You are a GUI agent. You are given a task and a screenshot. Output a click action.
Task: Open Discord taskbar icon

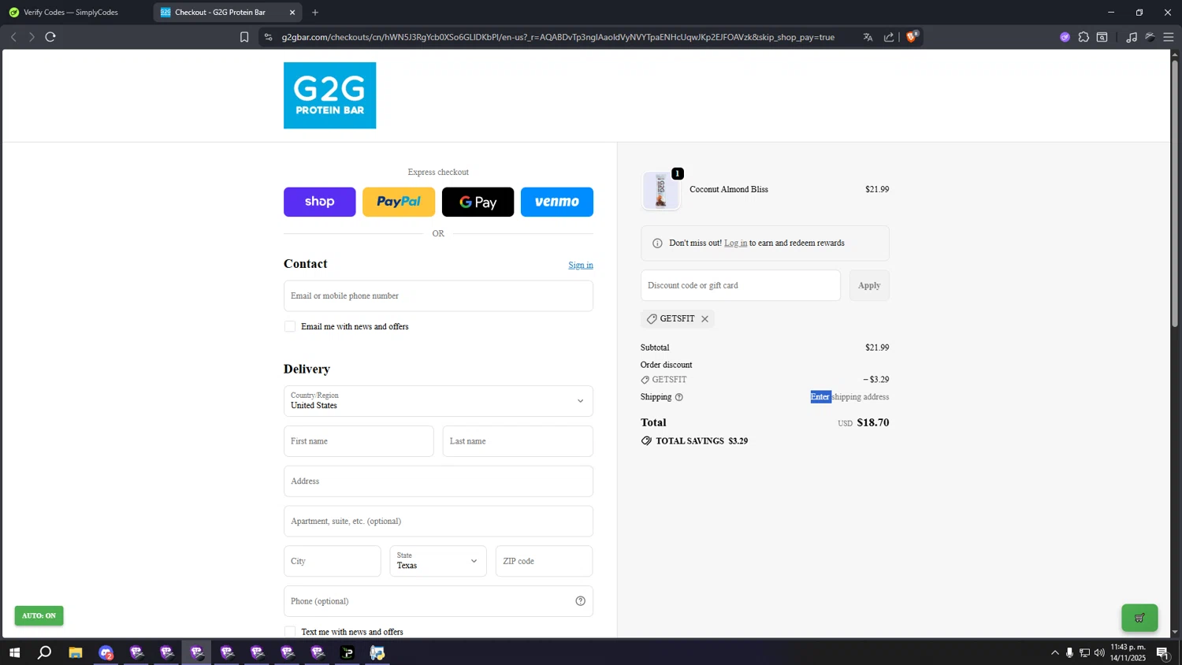tap(106, 652)
